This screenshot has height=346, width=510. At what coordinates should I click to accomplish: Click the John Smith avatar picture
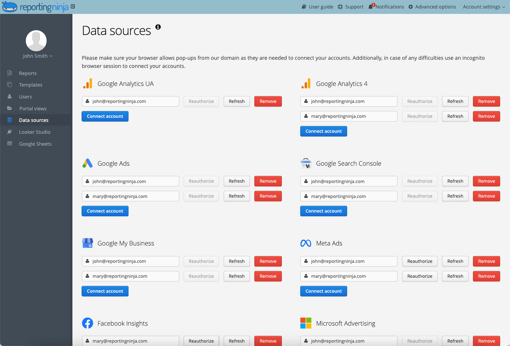36,40
